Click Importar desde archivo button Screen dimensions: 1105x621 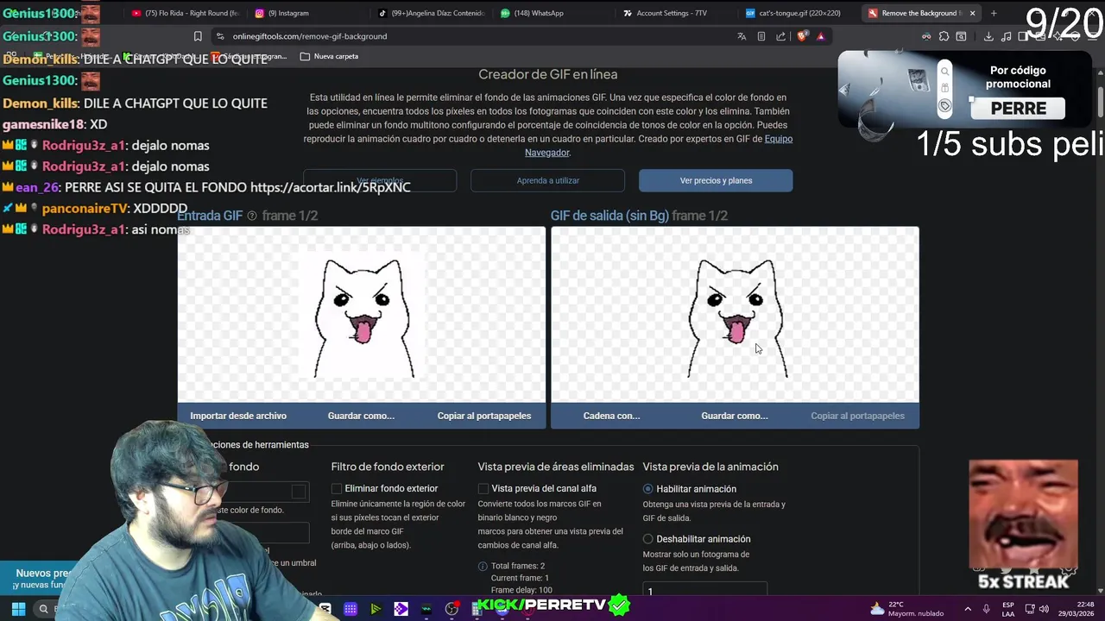click(x=238, y=416)
